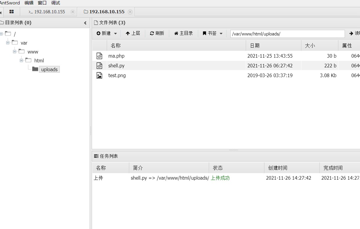Click the 上传成功 status text
360x229 pixels.
(220, 178)
